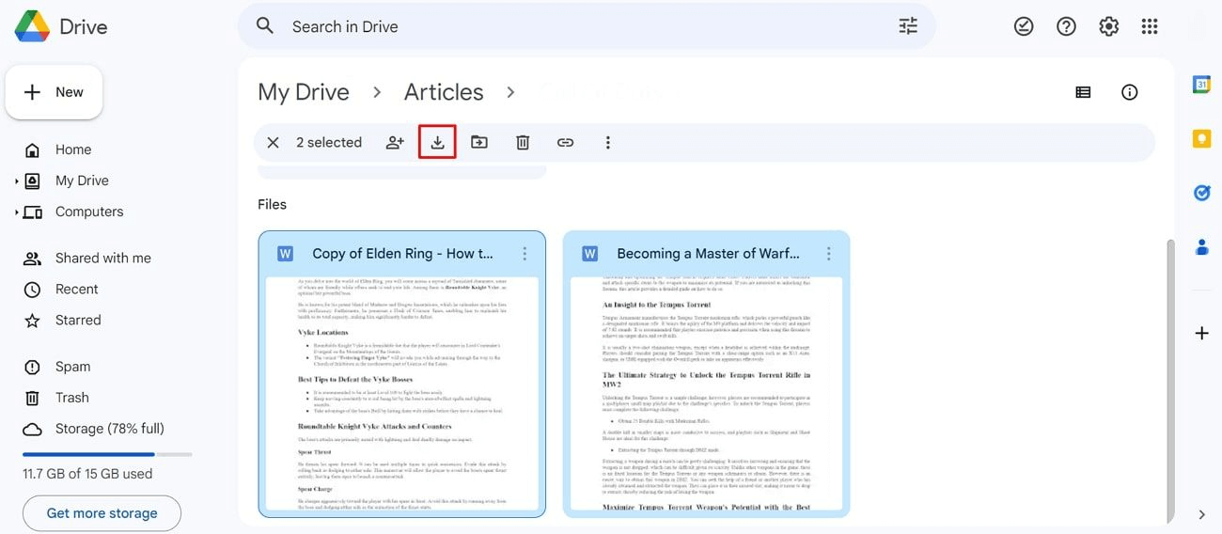Go to Starred files
The image size is (1222, 534).
(x=77, y=321)
